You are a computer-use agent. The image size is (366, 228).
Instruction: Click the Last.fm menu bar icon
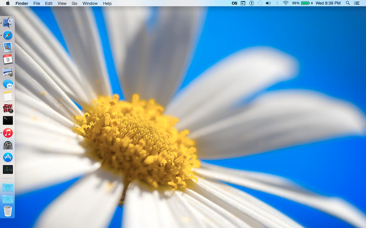(234, 3)
